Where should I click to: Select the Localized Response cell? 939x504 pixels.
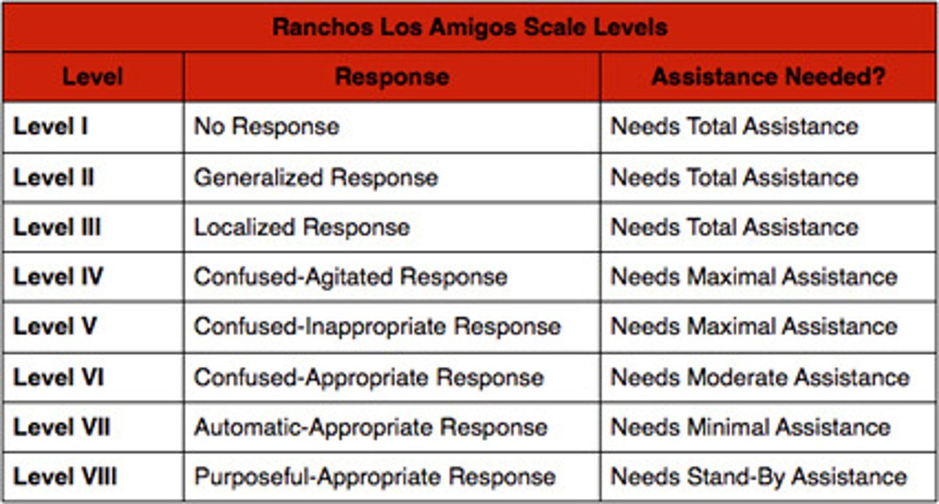point(302,227)
